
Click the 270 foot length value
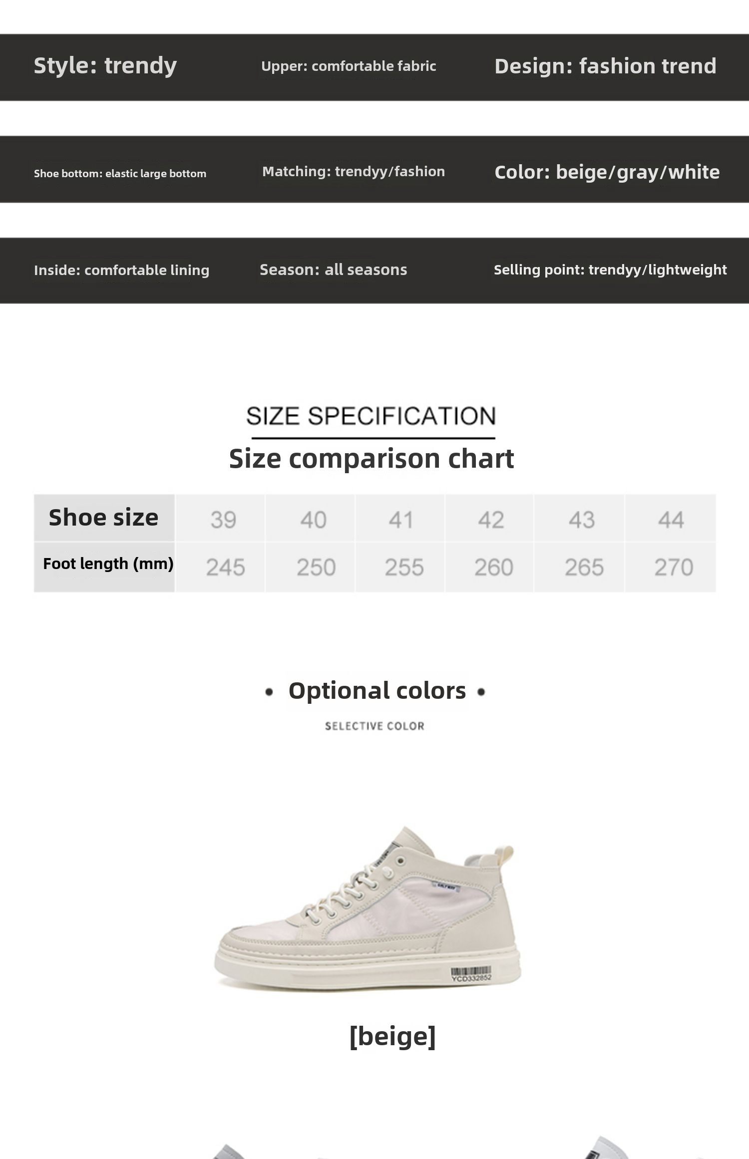[x=674, y=567]
